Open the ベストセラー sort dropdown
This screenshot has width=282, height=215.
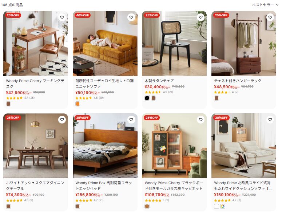point(265,5)
